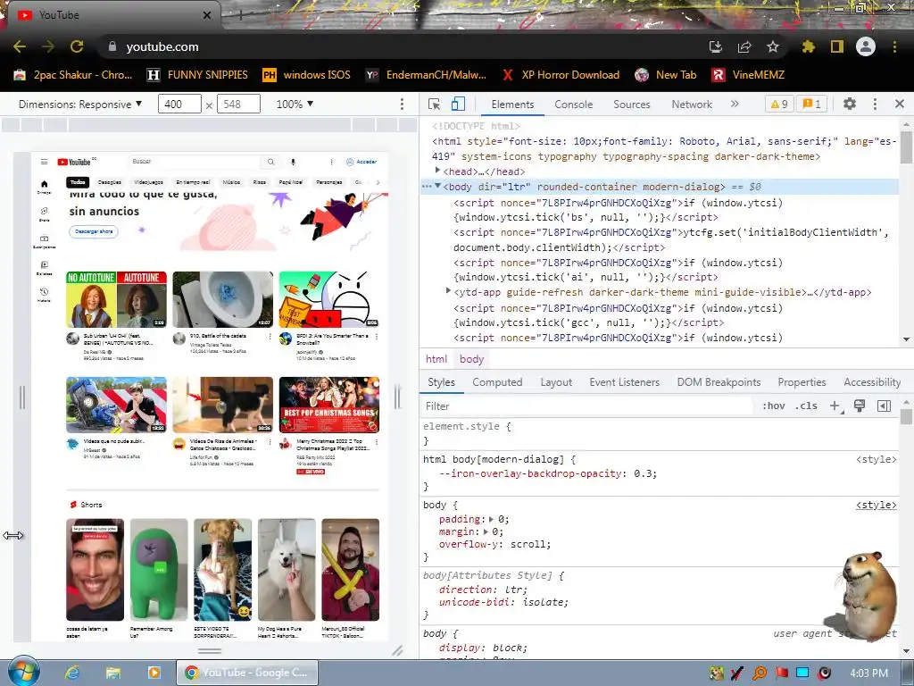Expand margin shorthand in body rule
This screenshot has width=914, height=686.
click(485, 532)
